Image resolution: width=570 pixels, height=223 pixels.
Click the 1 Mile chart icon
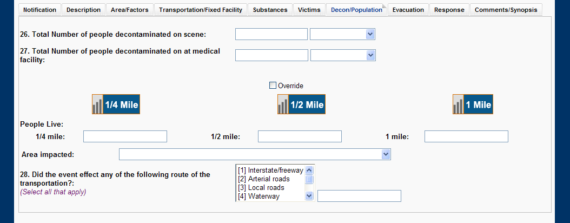pos(473,104)
